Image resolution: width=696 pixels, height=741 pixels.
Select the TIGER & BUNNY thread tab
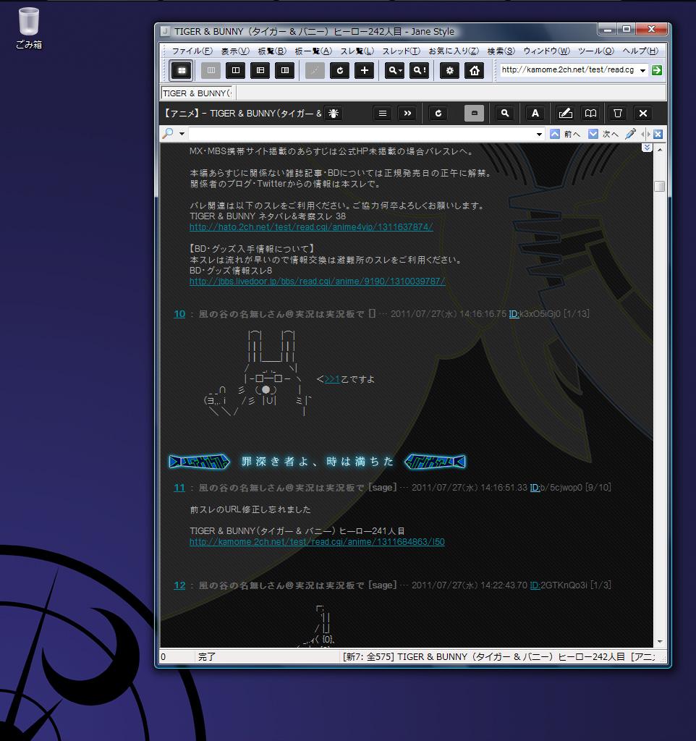click(198, 93)
